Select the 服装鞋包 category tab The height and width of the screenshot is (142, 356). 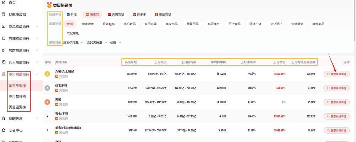[x=108, y=24]
